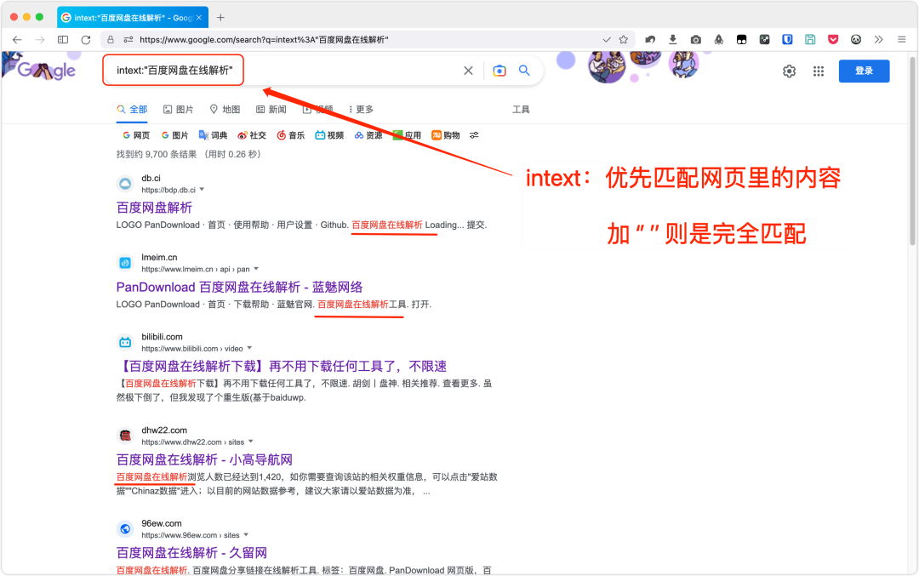Click the black-and-white square extension icon
Screen dimensions: 919x576
click(x=741, y=40)
